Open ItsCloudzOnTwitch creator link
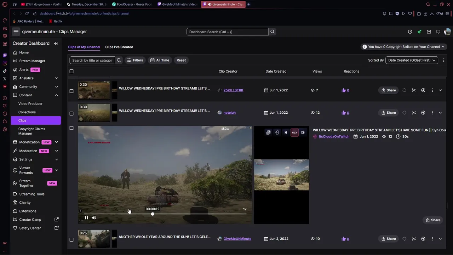 tap(334, 136)
